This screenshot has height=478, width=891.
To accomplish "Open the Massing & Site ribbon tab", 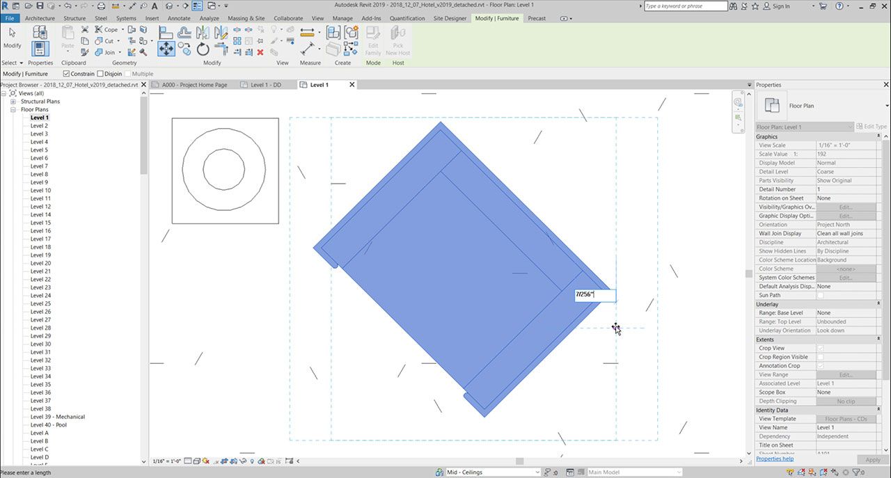I will (x=246, y=18).
